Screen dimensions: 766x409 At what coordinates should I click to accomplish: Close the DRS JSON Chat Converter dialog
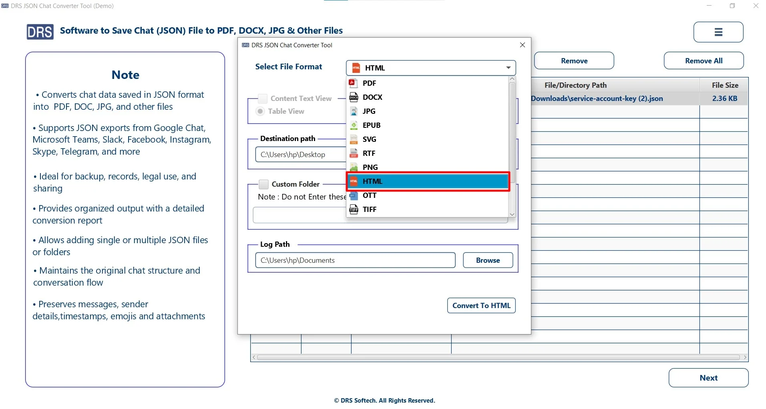(x=522, y=45)
